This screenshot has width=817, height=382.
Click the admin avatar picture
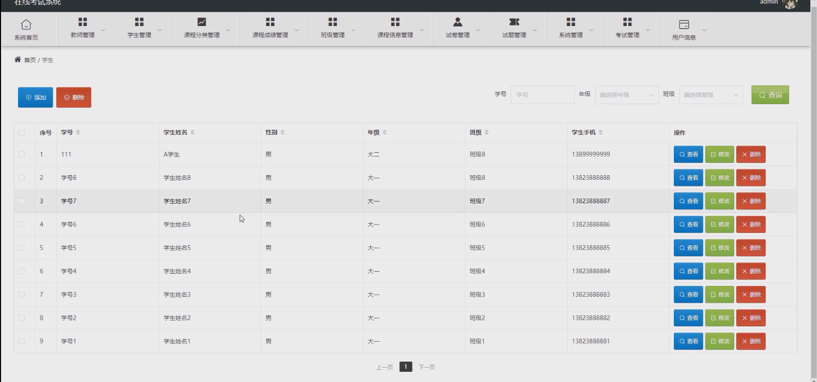click(790, 4)
